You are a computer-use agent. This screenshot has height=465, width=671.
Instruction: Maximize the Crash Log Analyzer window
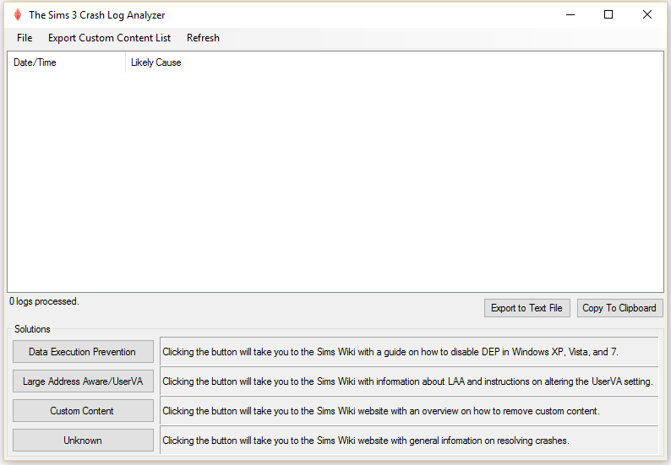[608, 15]
